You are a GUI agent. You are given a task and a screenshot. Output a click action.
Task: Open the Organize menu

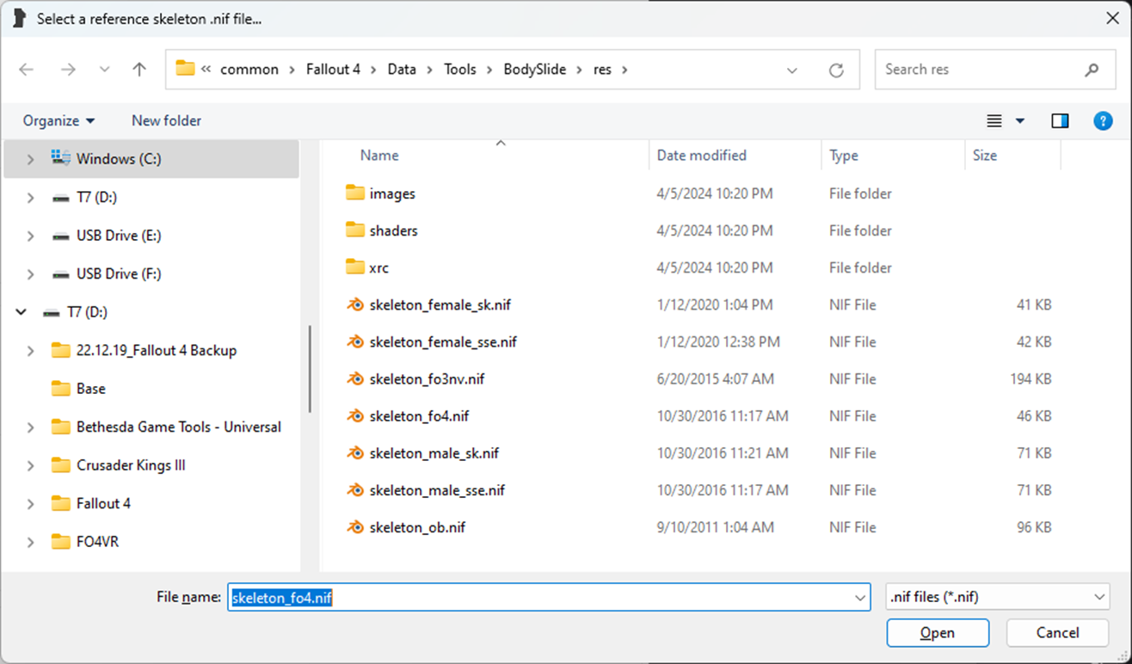coord(58,121)
